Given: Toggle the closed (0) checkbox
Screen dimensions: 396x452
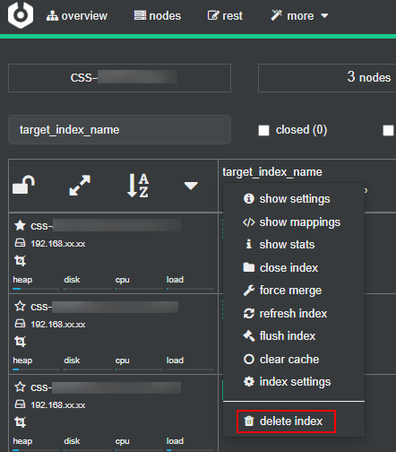Looking at the screenshot, I should pos(263,130).
